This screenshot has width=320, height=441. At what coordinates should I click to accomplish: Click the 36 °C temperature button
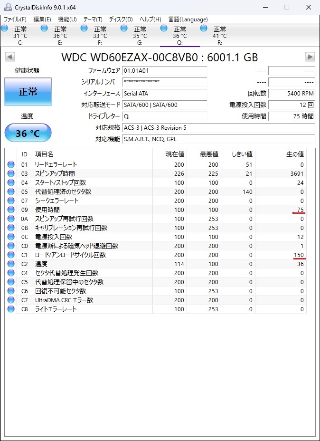tap(28, 133)
